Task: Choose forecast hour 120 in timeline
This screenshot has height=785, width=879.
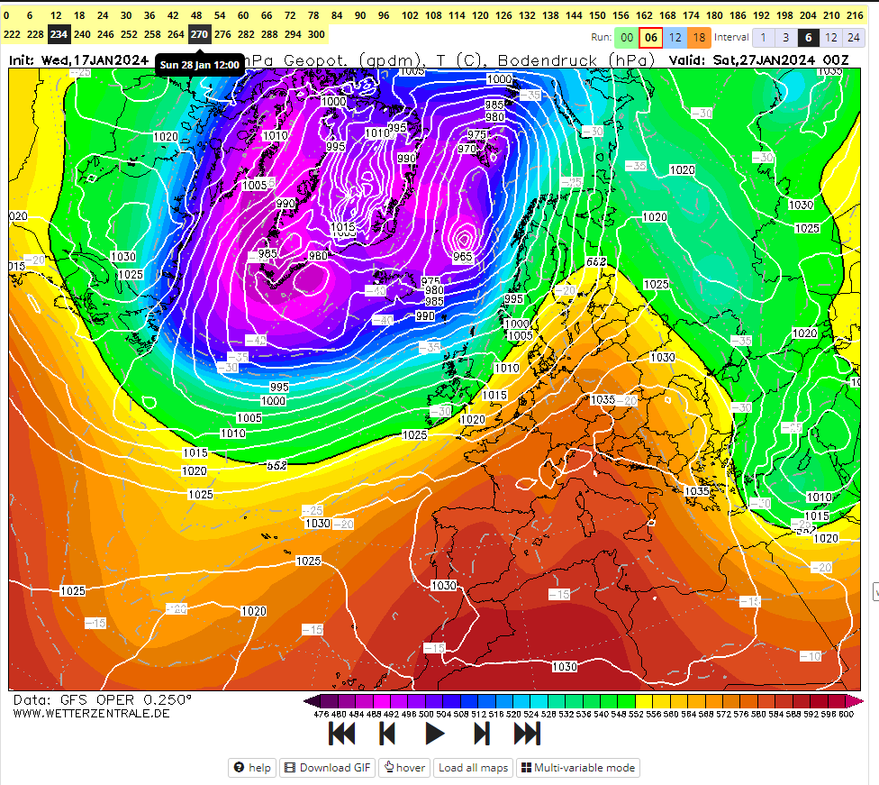Action: coord(480,16)
